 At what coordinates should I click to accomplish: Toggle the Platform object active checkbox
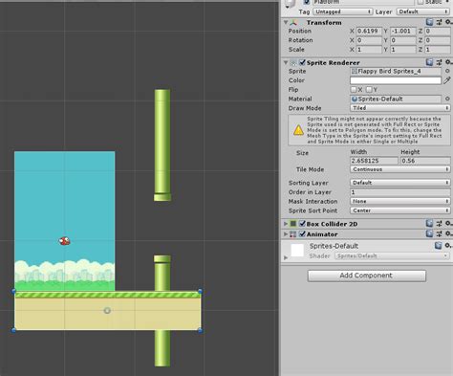[307, 2]
